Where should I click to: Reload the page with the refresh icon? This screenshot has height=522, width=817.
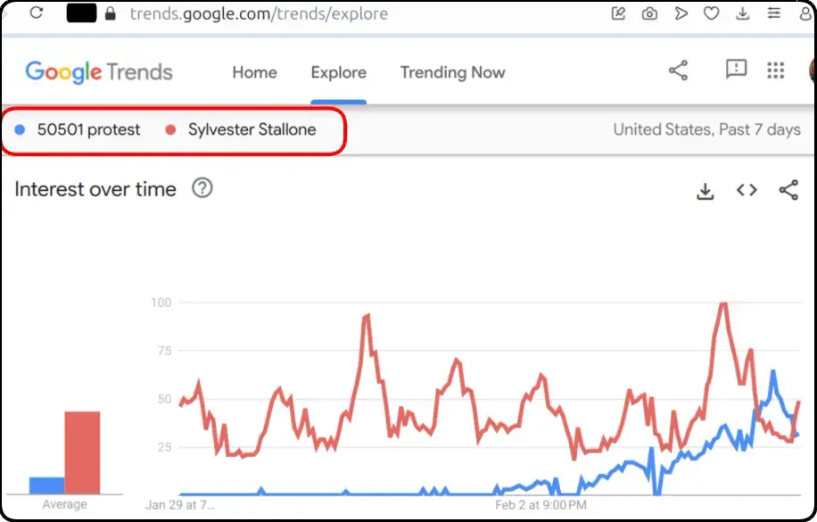pos(37,12)
